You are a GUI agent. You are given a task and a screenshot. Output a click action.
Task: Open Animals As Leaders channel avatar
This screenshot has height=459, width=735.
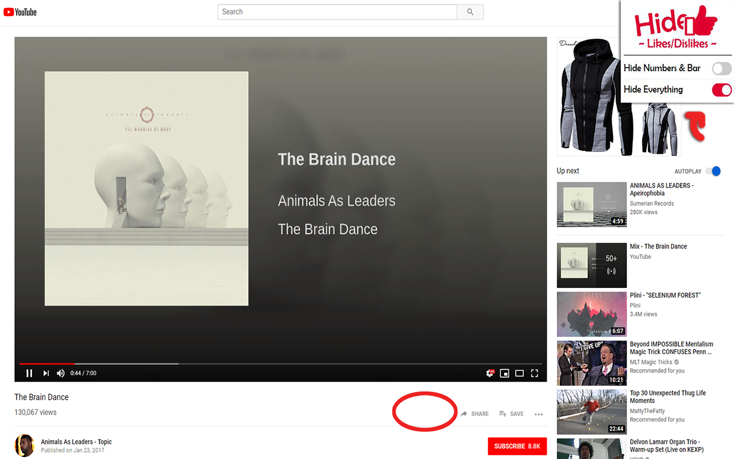[24, 445]
